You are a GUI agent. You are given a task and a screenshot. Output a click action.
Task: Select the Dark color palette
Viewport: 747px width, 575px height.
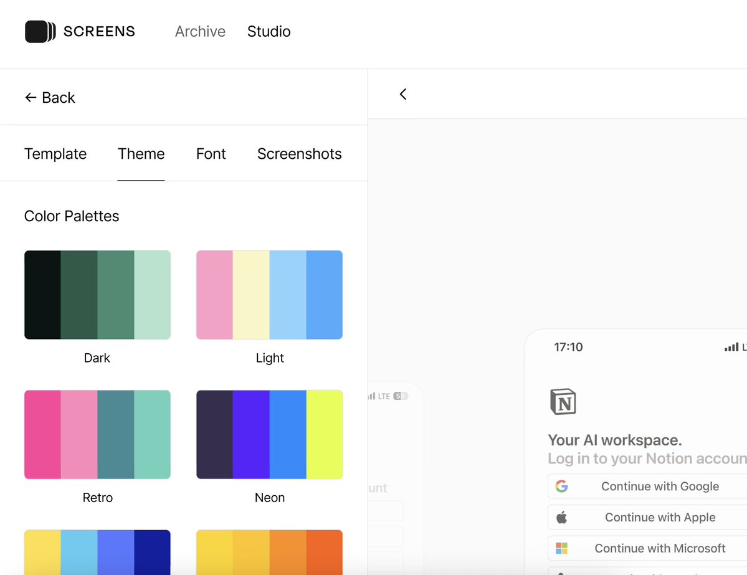(x=98, y=295)
